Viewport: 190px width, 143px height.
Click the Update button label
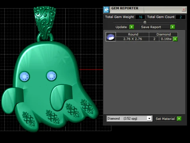pyautogui.click(x=121, y=27)
